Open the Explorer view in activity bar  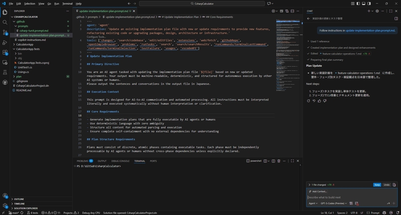point(5,12)
